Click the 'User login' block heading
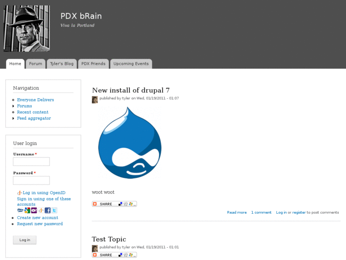This screenshot has width=346, height=260. pos(25,144)
